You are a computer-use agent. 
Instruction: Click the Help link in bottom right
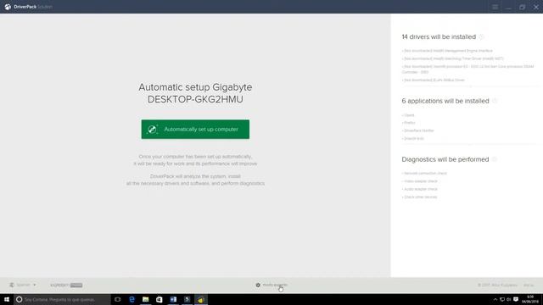529,286
